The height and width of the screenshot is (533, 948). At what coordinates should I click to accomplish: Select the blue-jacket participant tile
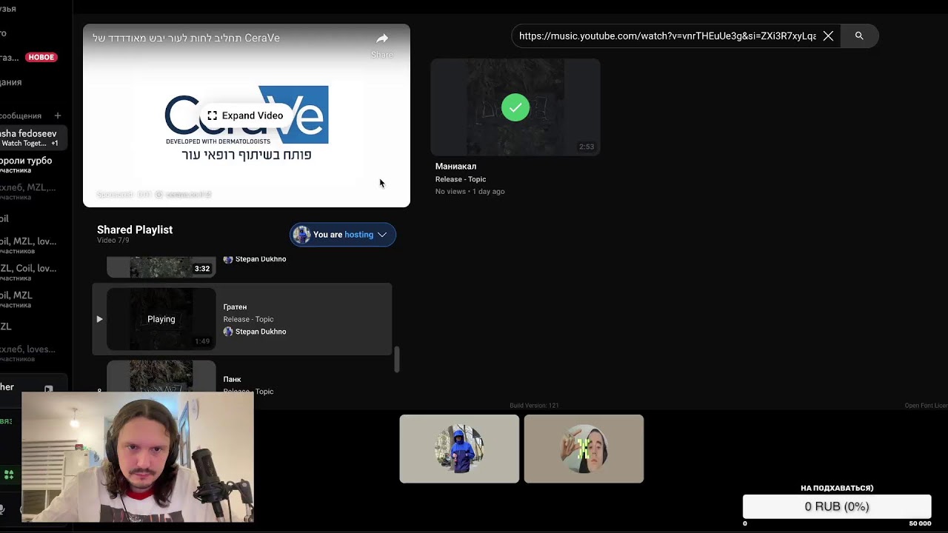(459, 449)
